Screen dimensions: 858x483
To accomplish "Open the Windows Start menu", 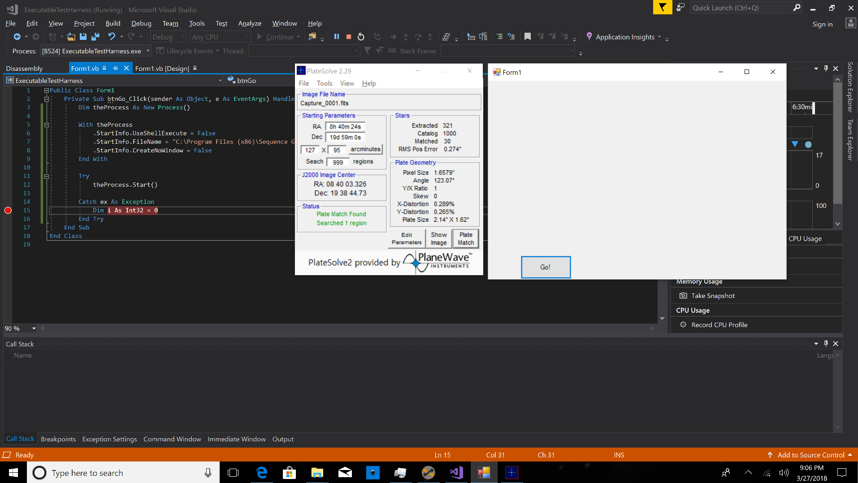I will (x=13, y=473).
